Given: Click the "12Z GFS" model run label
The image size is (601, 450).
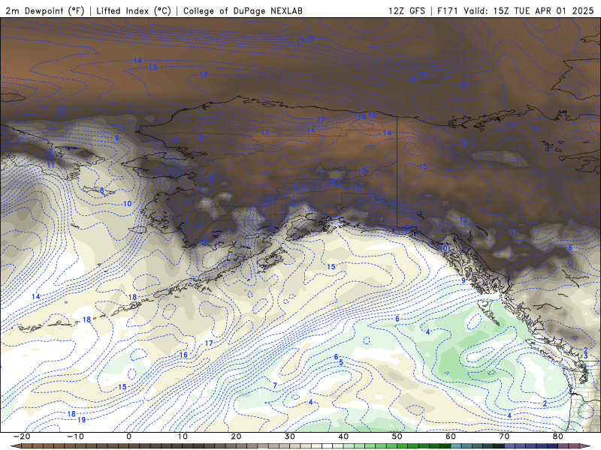Looking at the screenshot, I should (406, 10).
